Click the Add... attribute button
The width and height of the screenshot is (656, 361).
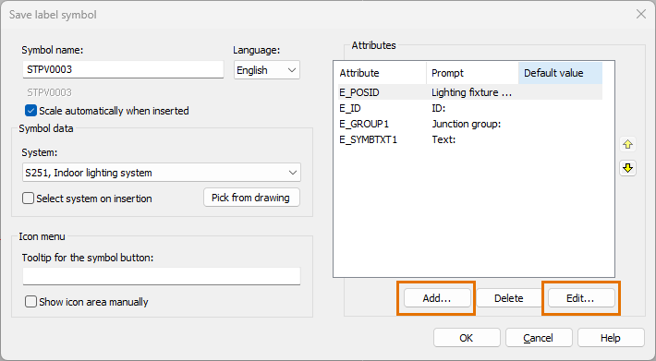[x=437, y=298]
